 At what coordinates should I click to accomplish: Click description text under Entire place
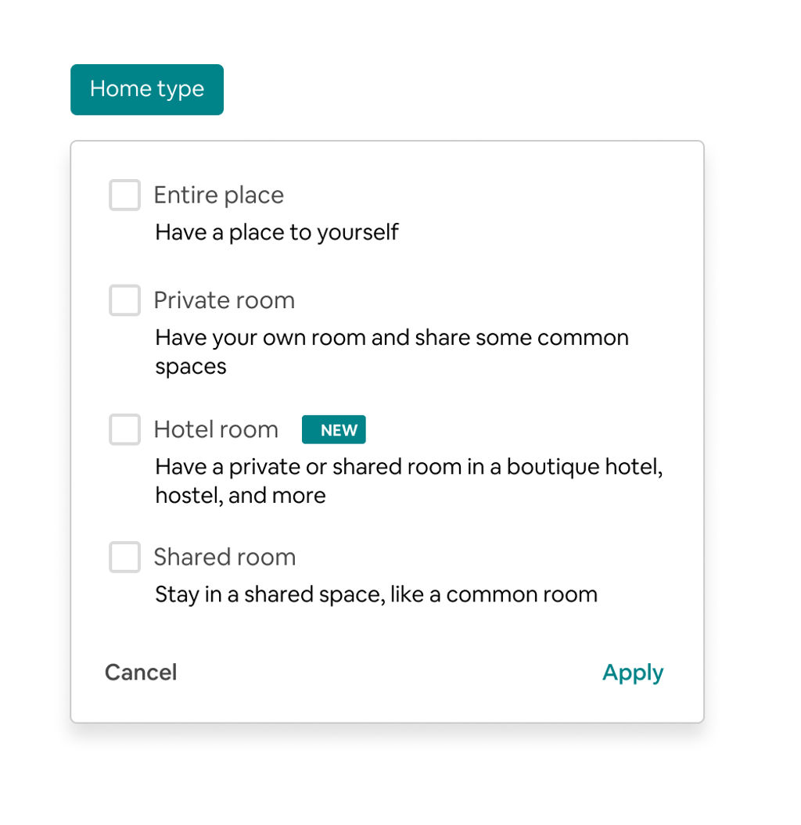276,231
